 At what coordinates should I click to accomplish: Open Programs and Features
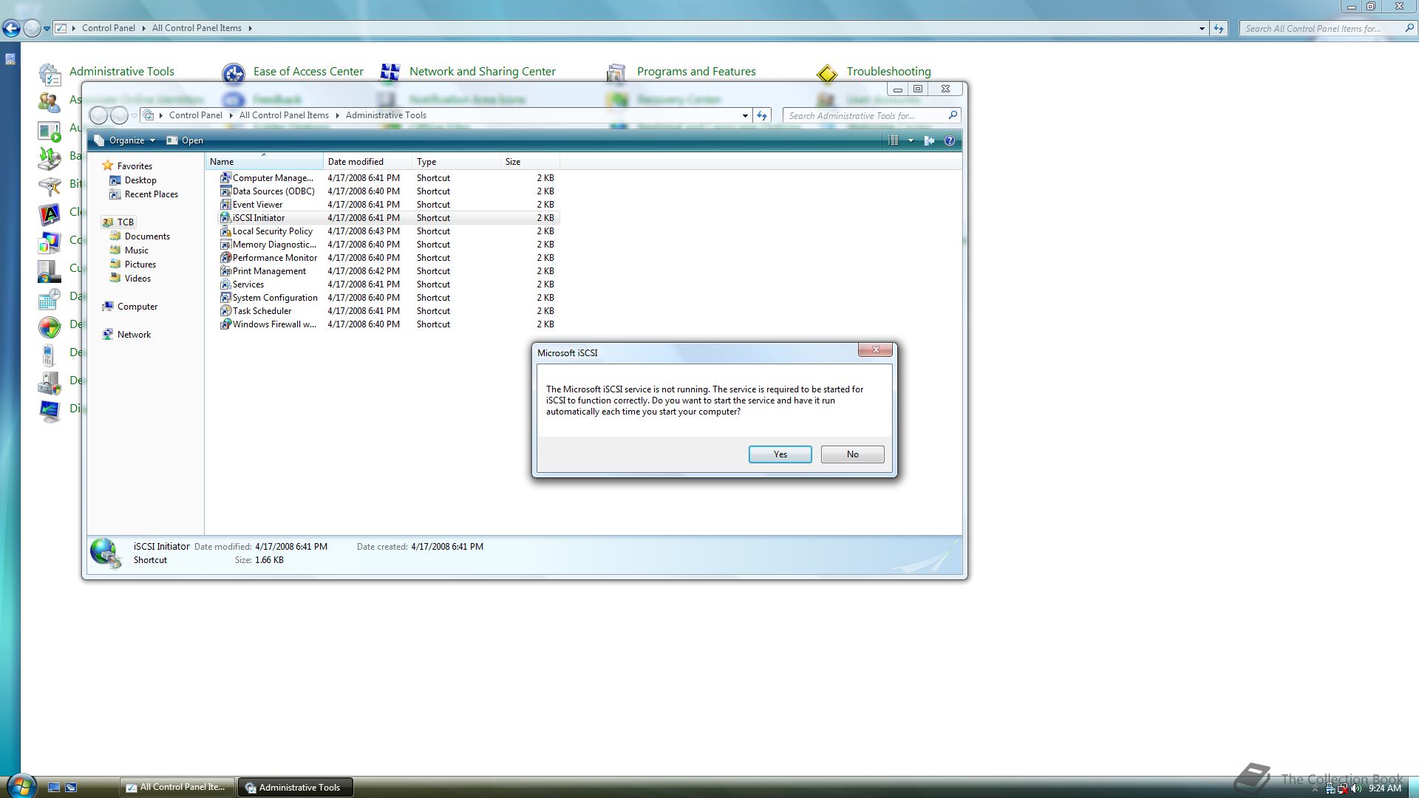click(x=696, y=72)
